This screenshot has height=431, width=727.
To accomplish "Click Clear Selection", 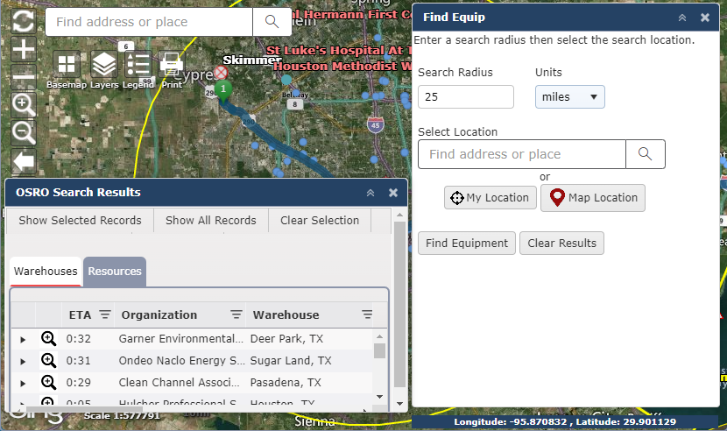I will [x=320, y=221].
